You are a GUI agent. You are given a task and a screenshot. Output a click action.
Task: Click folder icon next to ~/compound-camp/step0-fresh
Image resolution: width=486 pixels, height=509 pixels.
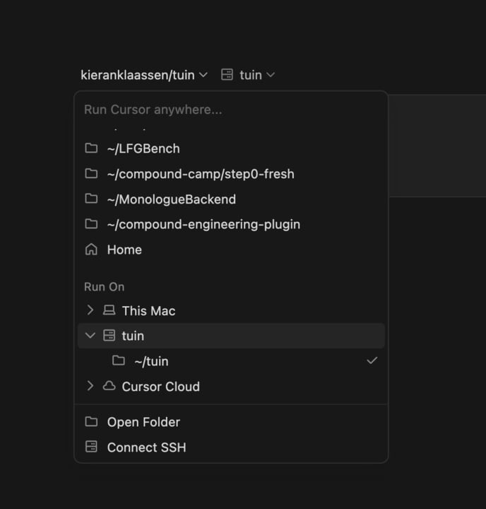click(x=91, y=173)
